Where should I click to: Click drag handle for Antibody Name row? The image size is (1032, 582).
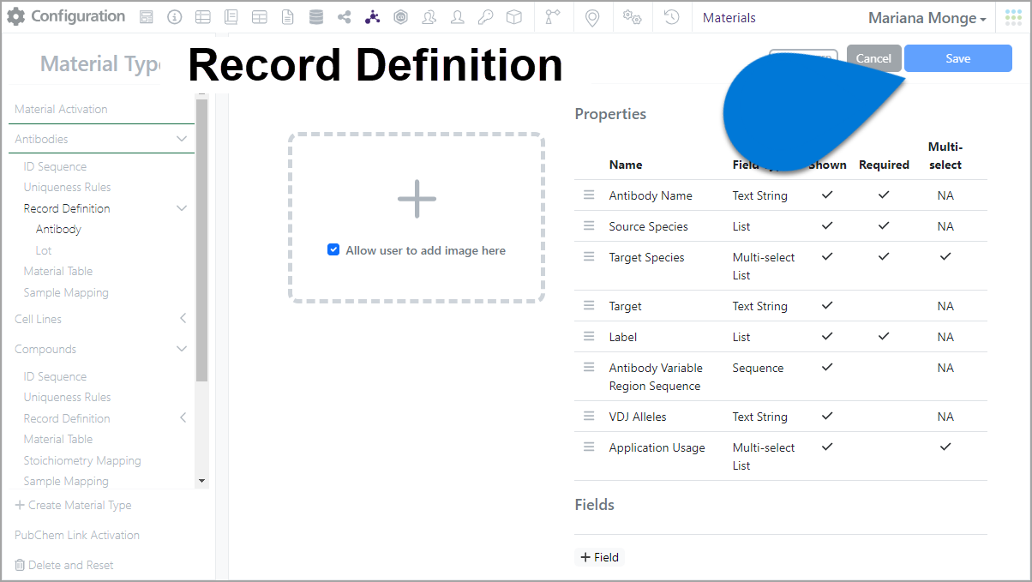tap(589, 195)
